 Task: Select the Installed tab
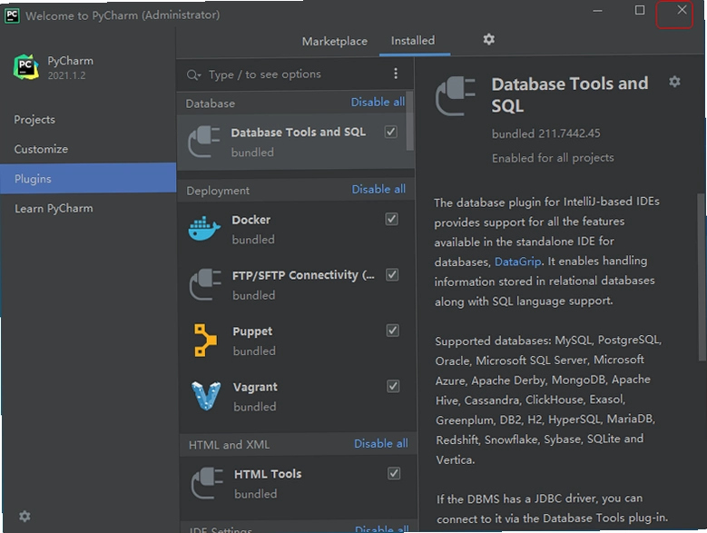(x=413, y=41)
